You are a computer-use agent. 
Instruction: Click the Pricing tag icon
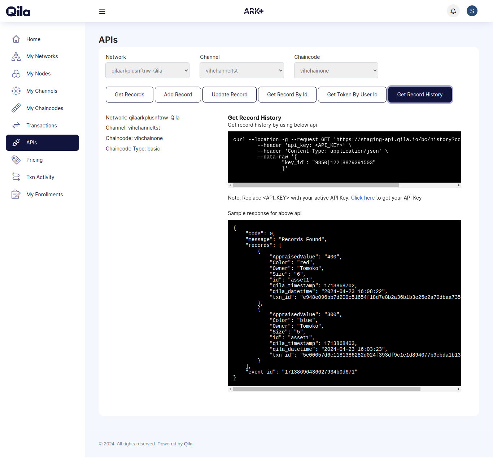16,160
